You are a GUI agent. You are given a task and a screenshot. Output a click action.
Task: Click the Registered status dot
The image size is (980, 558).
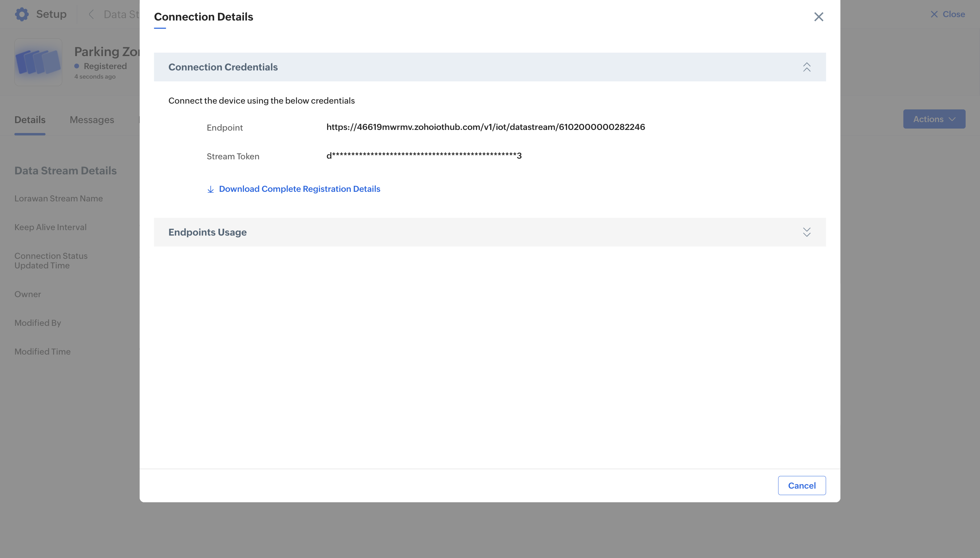[x=77, y=66]
